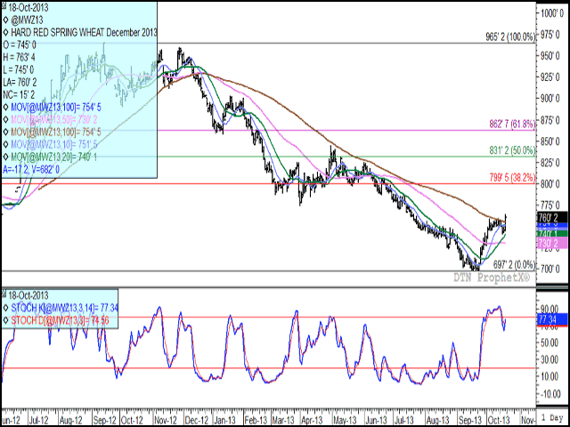Image resolution: width=570 pixels, height=427 pixels.
Task: Select the NC= 15' 2 net change value
Action: coord(19,95)
